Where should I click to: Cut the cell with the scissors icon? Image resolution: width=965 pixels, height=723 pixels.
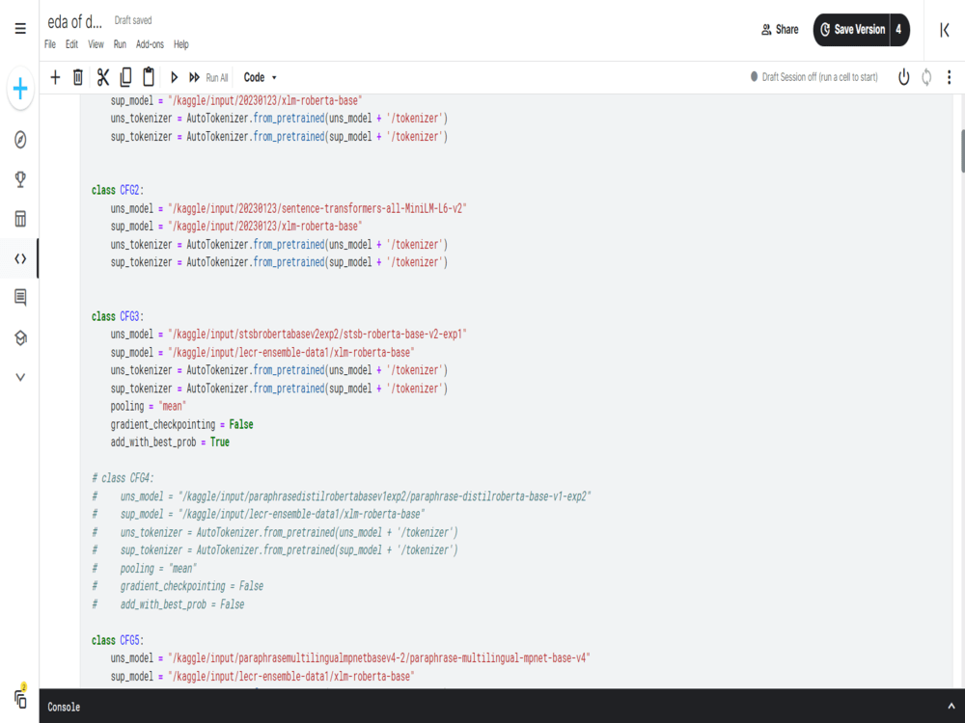pos(103,77)
